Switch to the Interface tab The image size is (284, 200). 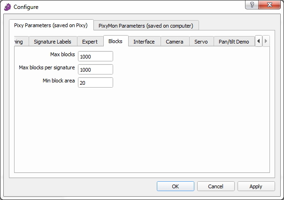(x=144, y=42)
